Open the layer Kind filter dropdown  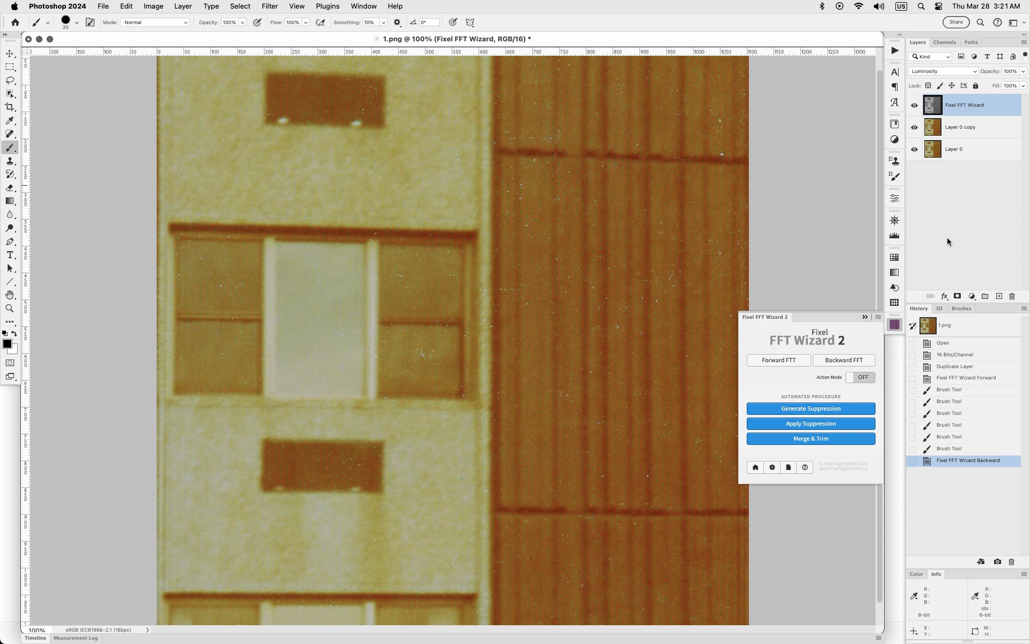pyautogui.click(x=931, y=57)
